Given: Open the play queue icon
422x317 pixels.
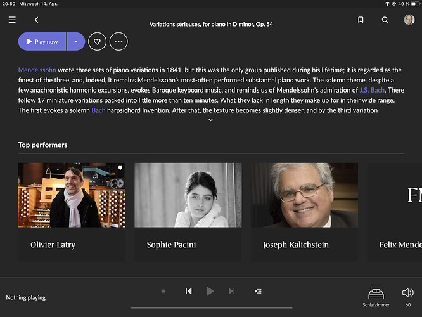Looking at the screenshot, I should coord(258,291).
